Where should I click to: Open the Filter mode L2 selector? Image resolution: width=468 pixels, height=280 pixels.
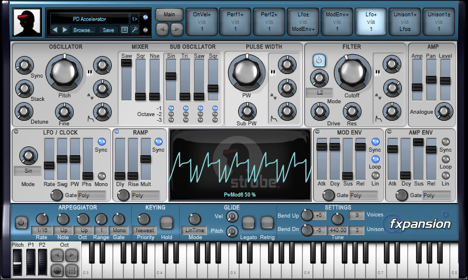[x=319, y=93]
